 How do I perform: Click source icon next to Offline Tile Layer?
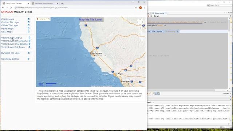point(28,25)
